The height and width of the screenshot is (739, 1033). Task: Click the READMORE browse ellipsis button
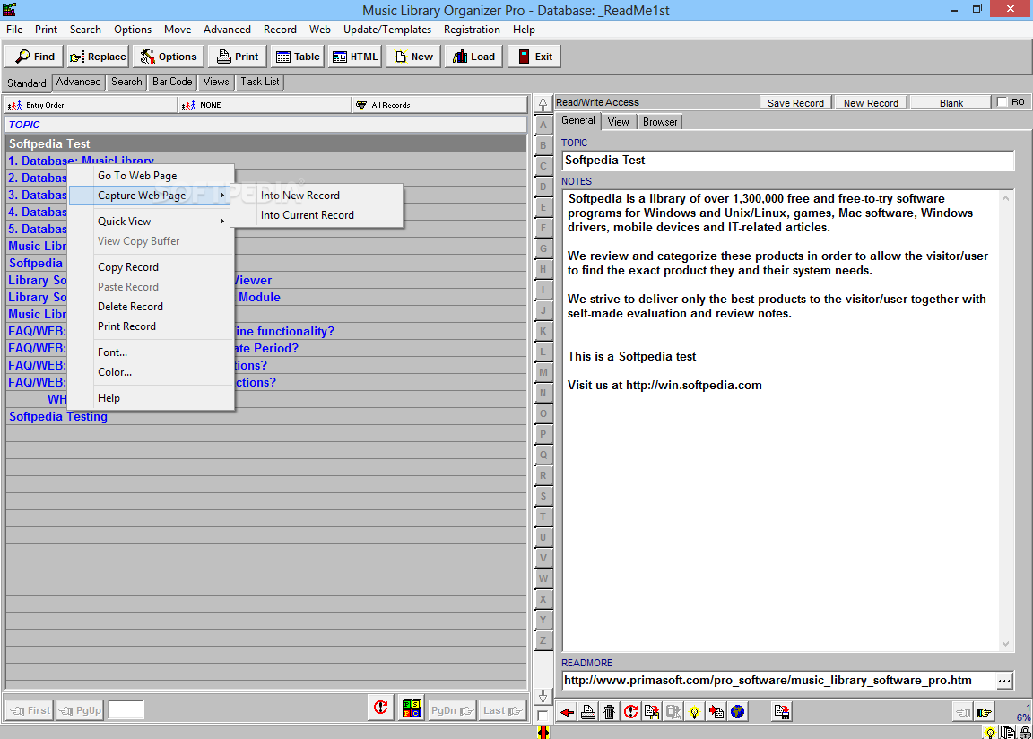tap(1004, 681)
